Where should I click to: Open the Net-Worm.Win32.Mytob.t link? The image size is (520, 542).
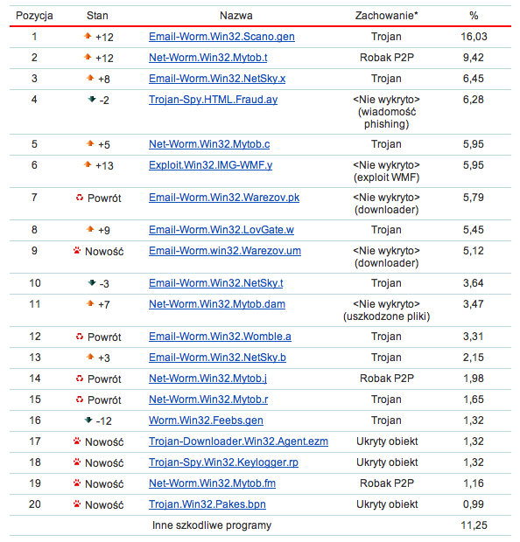click(208, 58)
